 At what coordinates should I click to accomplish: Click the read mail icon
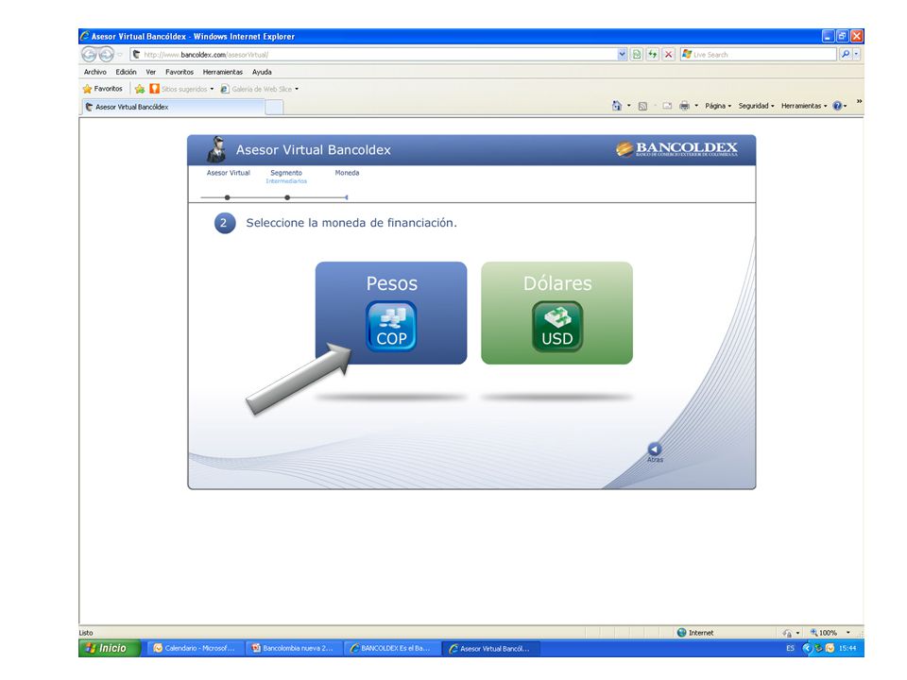(667, 106)
